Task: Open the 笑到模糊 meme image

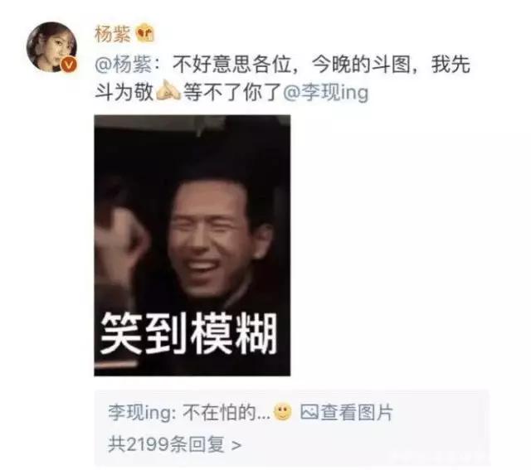Action: coord(192,245)
